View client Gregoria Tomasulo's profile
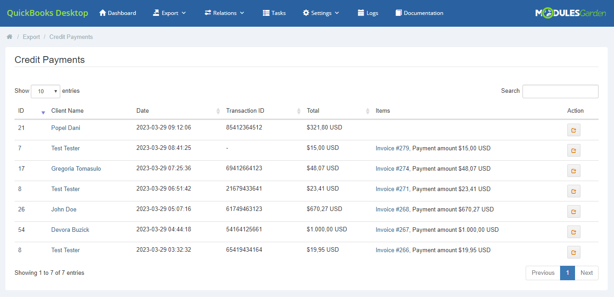This screenshot has height=297, width=614. point(76,168)
